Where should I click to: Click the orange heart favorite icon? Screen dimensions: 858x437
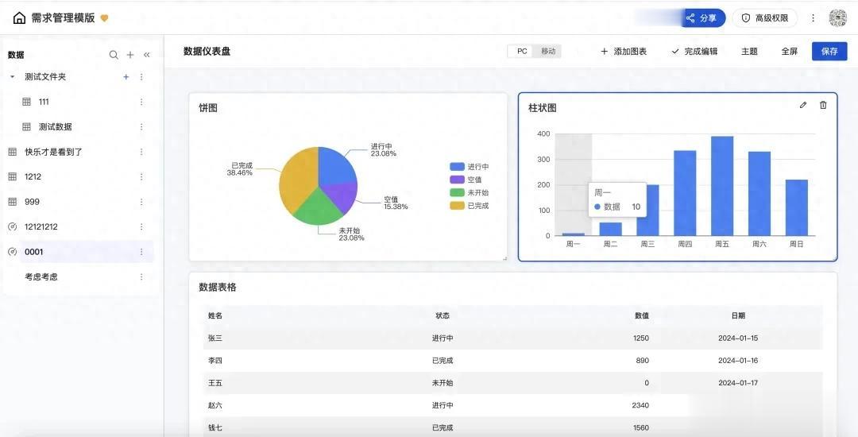tap(104, 18)
